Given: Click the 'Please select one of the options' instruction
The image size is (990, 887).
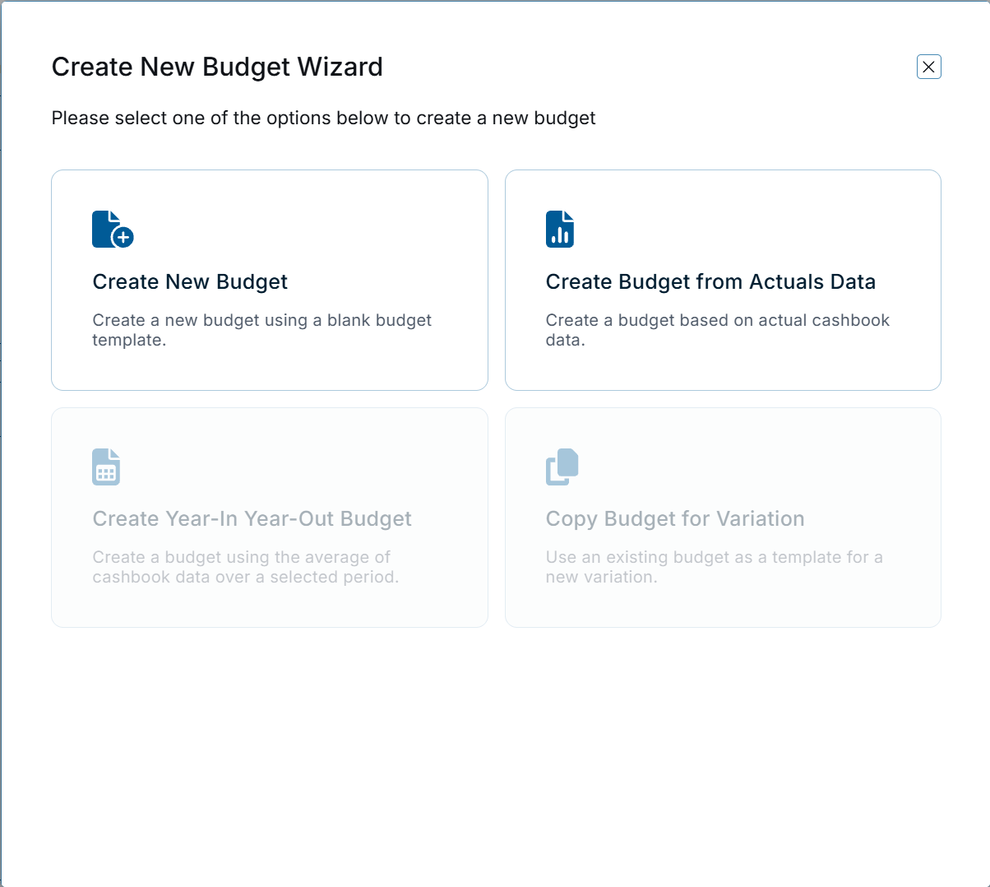Looking at the screenshot, I should (x=323, y=118).
